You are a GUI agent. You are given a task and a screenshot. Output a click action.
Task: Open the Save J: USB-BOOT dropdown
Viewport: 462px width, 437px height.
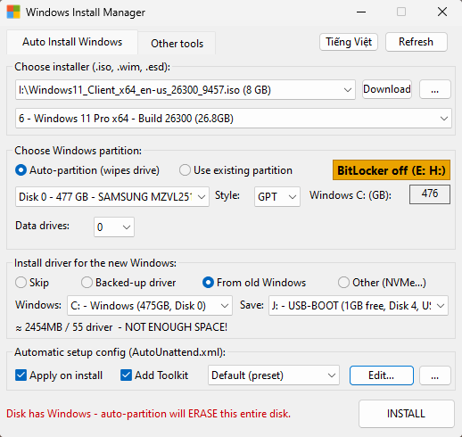359,305
